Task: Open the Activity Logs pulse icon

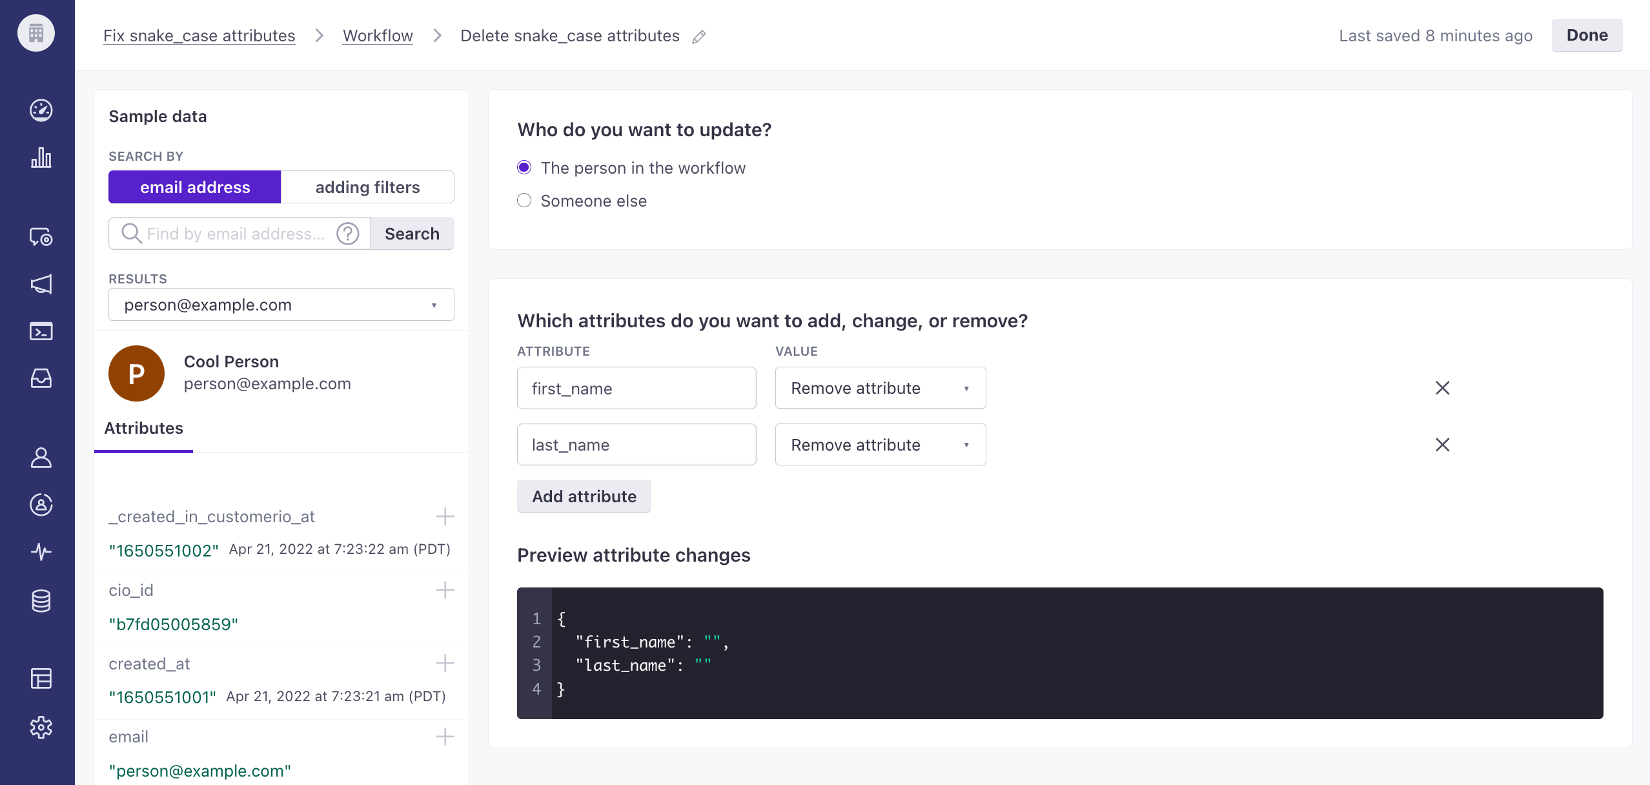Action: coord(41,552)
